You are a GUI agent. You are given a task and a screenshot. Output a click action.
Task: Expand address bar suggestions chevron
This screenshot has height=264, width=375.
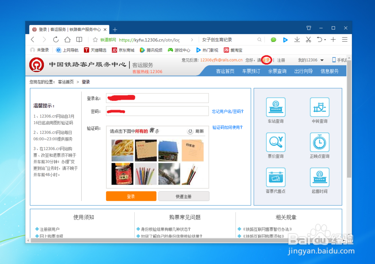(192, 40)
